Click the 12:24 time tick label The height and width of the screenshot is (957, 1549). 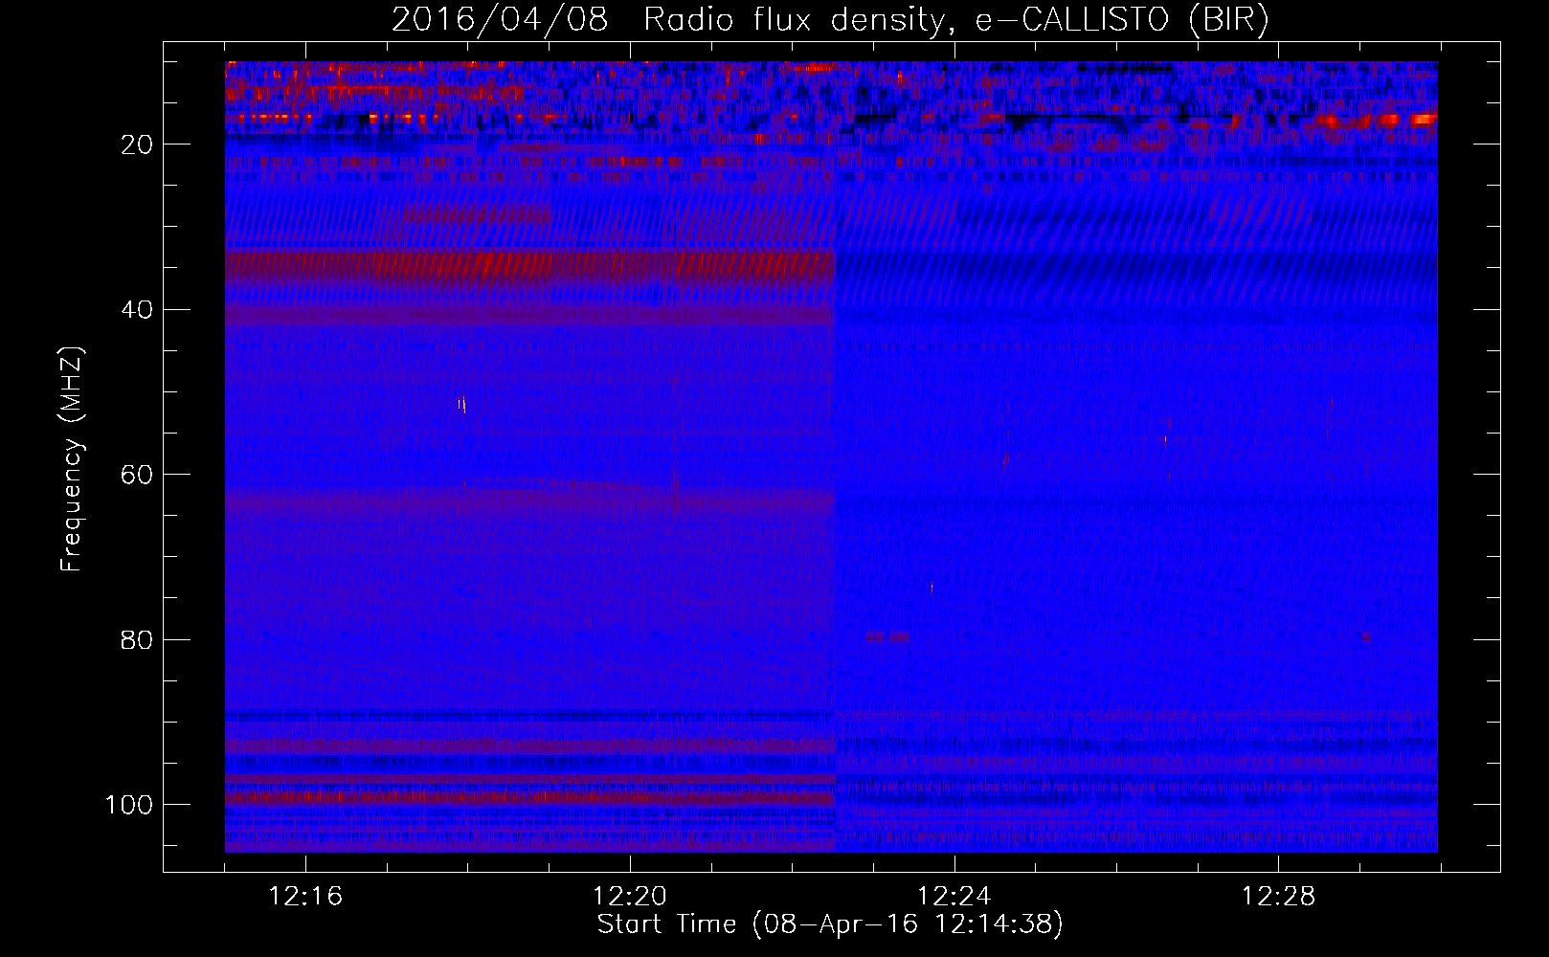[954, 897]
